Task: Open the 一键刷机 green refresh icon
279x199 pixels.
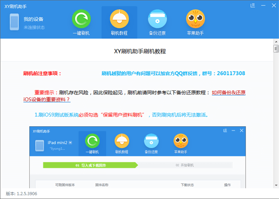Action: tap(81, 19)
